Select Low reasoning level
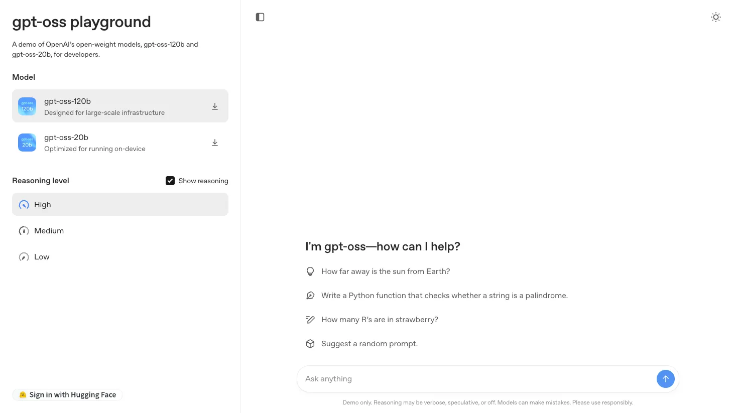This screenshot has height=413, width=735. (x=120, y=257)
